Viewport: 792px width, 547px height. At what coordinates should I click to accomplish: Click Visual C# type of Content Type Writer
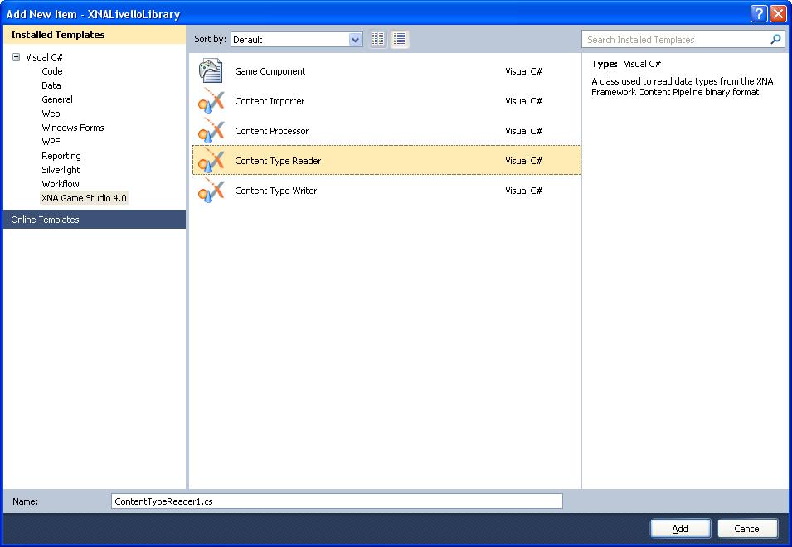(524, 191)
